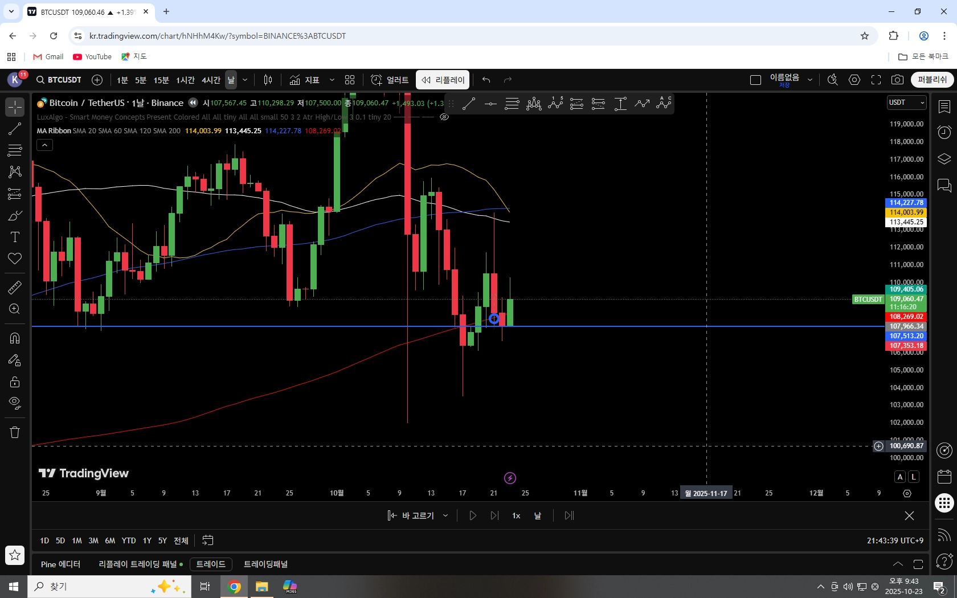Select the crosshair cursor tool
The height and width of the screenshot is (598, 957).
coord(15,107)
